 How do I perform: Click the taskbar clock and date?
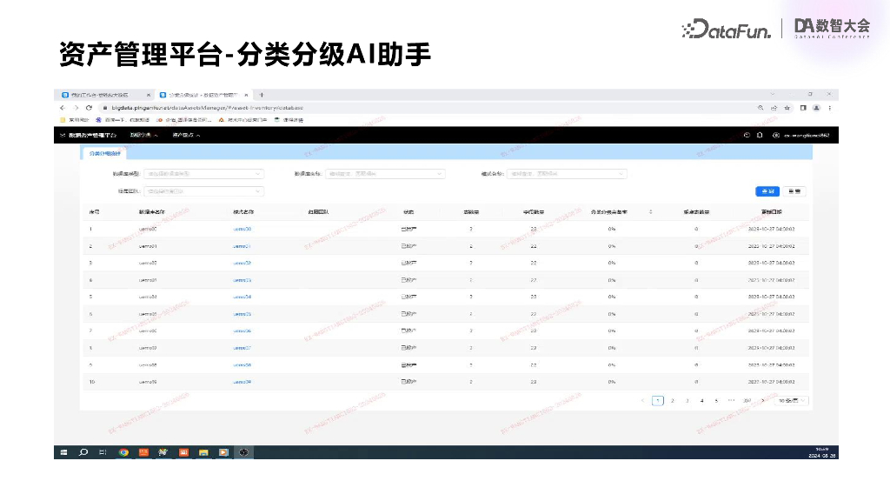pyautogui.click(x=822, y=452)
